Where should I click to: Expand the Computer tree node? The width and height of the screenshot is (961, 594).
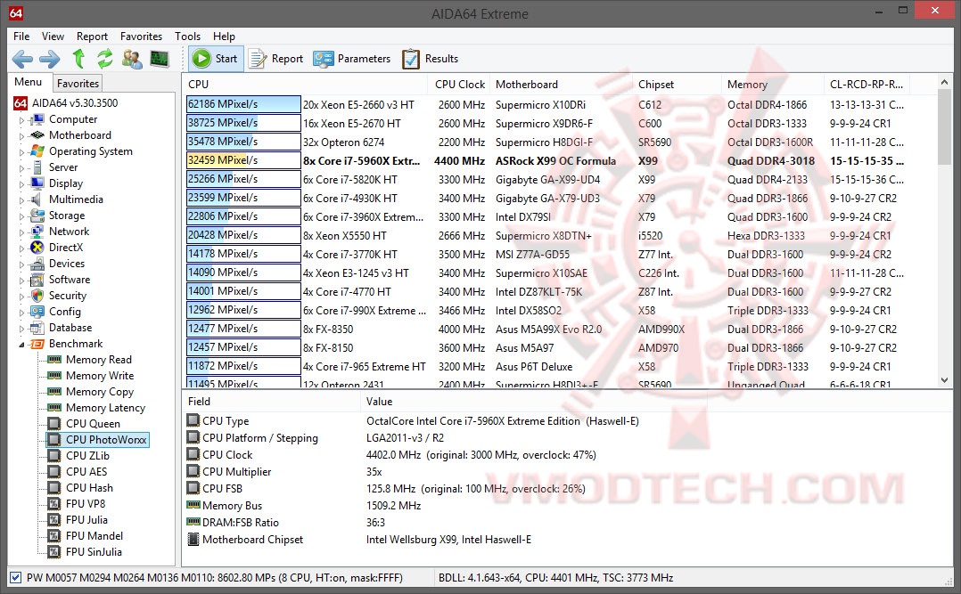pyautogui.click(x=22, y=120)
